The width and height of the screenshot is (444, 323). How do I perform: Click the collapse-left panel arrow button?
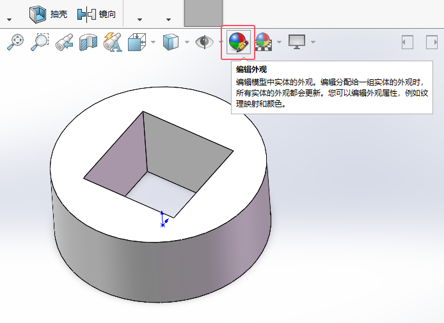408,42
